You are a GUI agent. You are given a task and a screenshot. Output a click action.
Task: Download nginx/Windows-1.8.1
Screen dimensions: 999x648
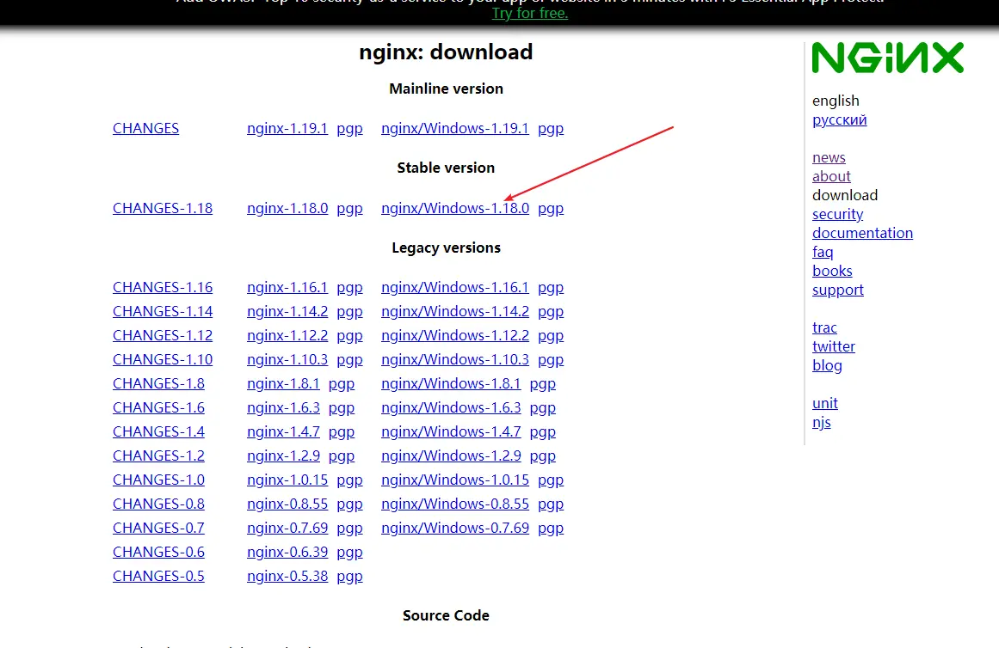[x=451, y=384]
